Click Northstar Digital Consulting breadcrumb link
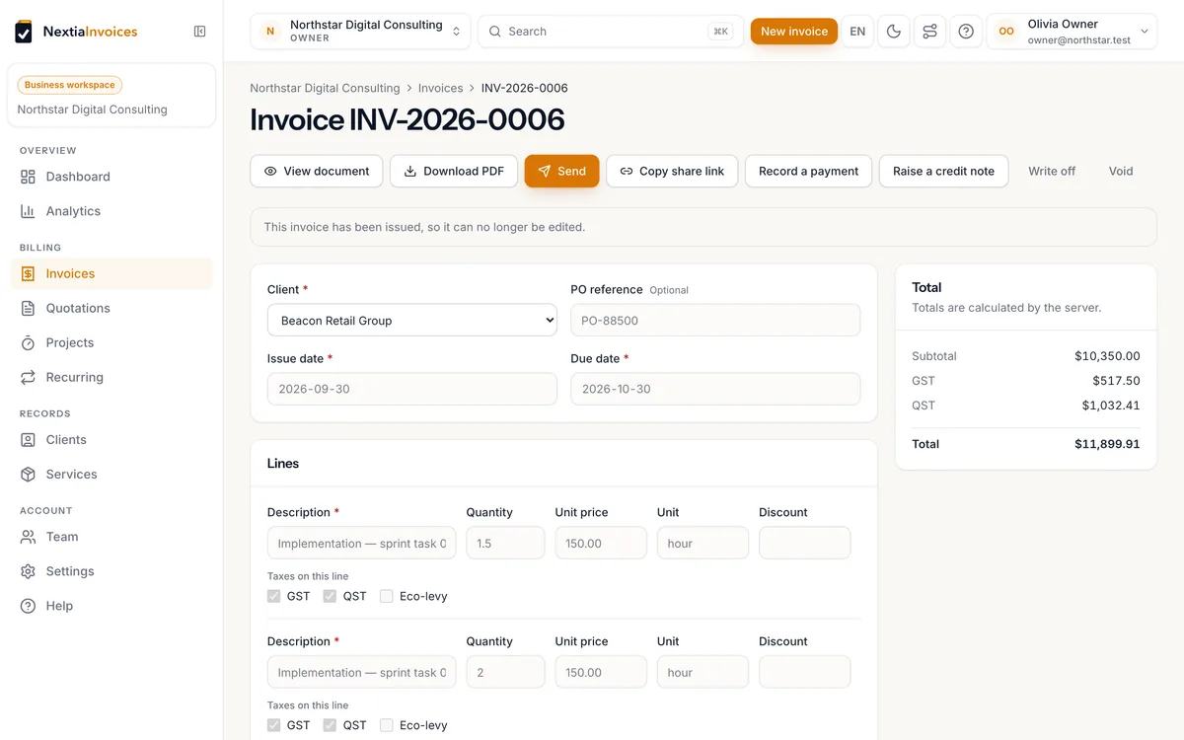This screenshot has width=1184, height=740. [325, 88]
